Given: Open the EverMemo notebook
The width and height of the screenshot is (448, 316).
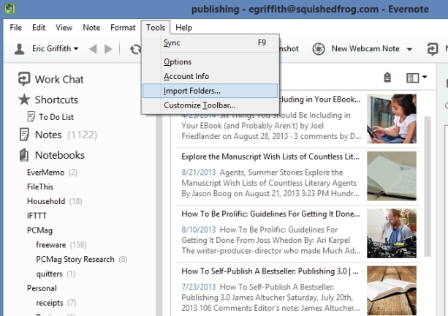Looking at the screenshot, I should (x=52, y=173).
